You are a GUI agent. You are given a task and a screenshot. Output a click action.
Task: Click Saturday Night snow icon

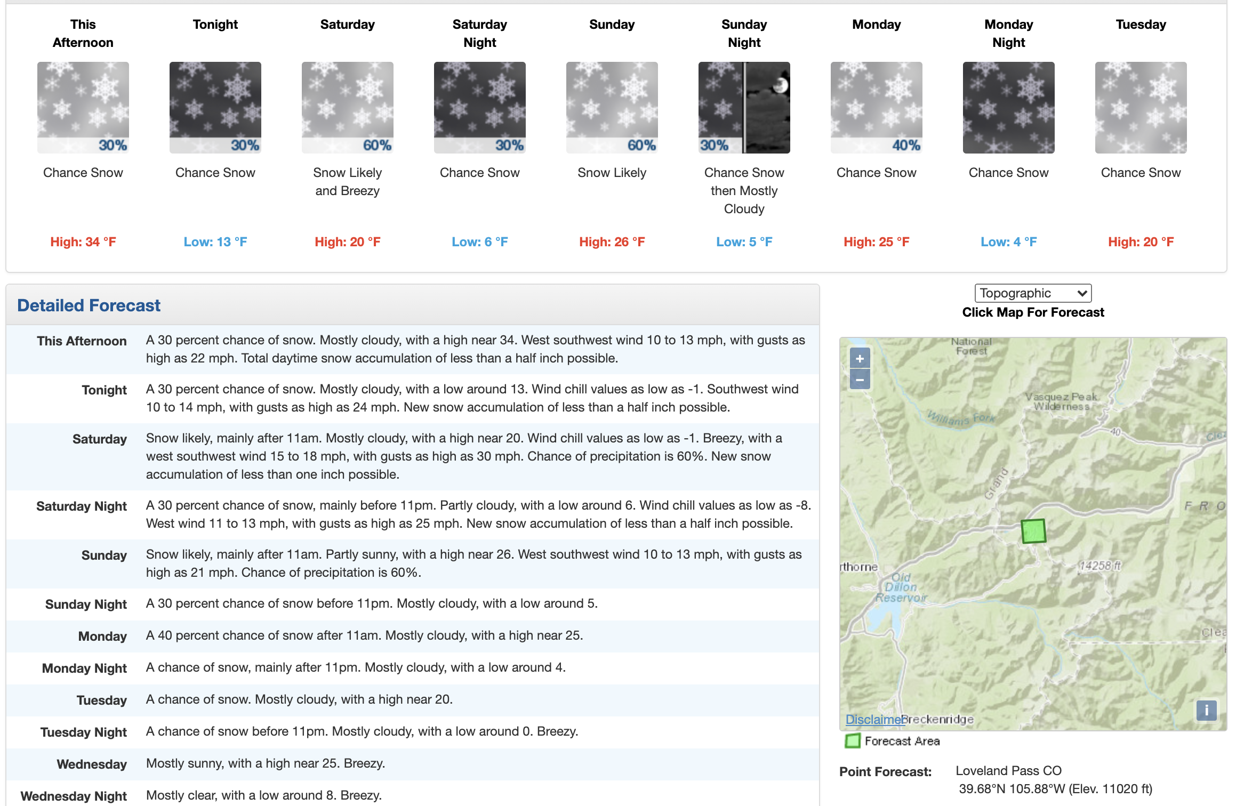click(480, 108)
